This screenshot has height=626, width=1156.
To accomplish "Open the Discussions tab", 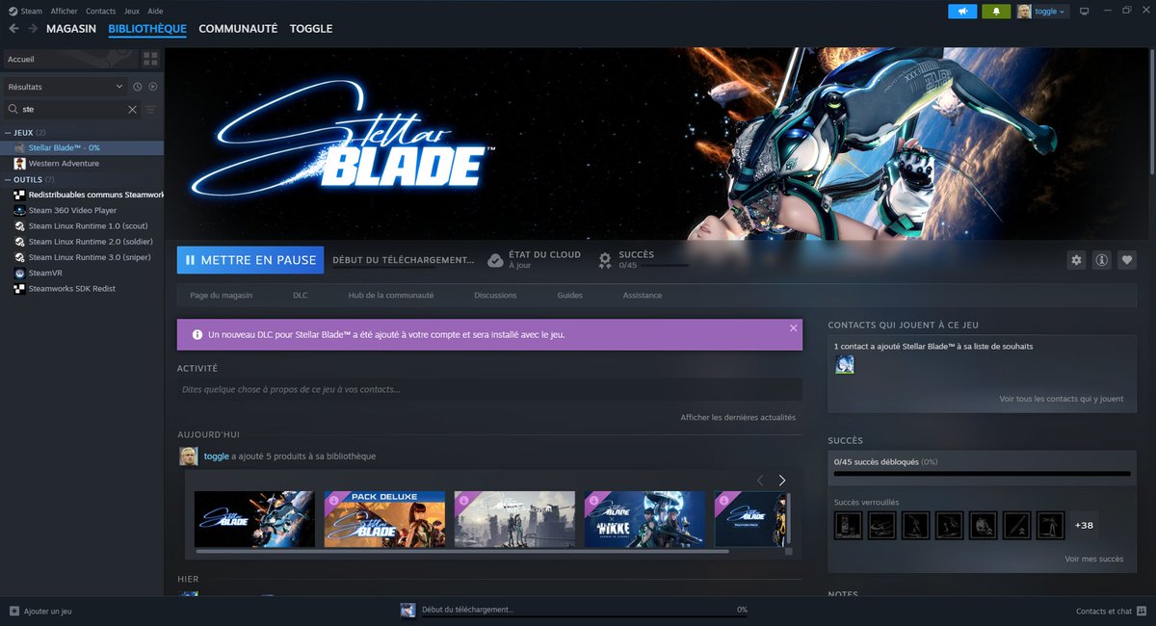I will tap(495, 295).
